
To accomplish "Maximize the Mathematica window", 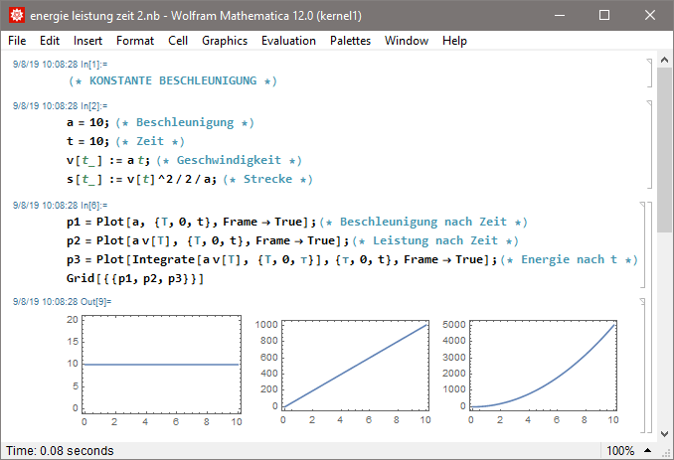I will pyautogui.click(x=604, y=16).
